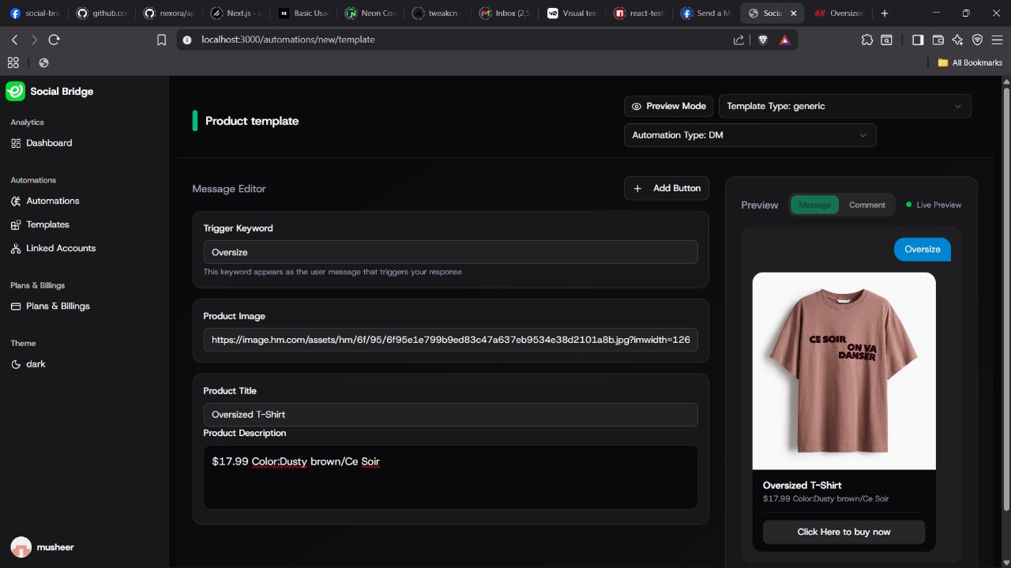Click into the Trigger Keyword field
Screen dimensions: 1011x568
tap(450, 252)
